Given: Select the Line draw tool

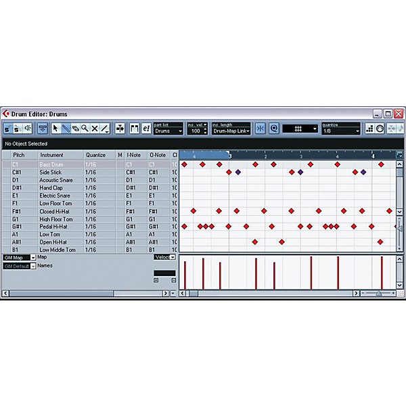Looking at the screenshot, I should [105, 129].
